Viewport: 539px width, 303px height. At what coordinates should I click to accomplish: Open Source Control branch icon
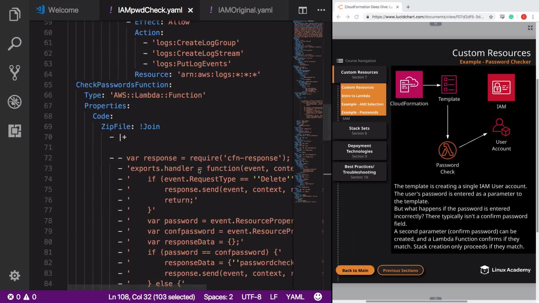[15, 73]
